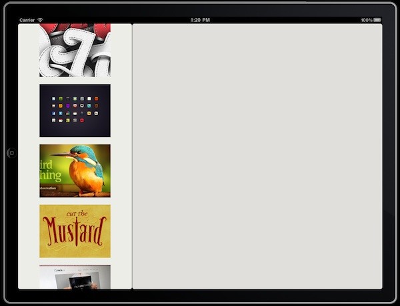Select the dark icon set thumbnail

(x=75, y=110)
